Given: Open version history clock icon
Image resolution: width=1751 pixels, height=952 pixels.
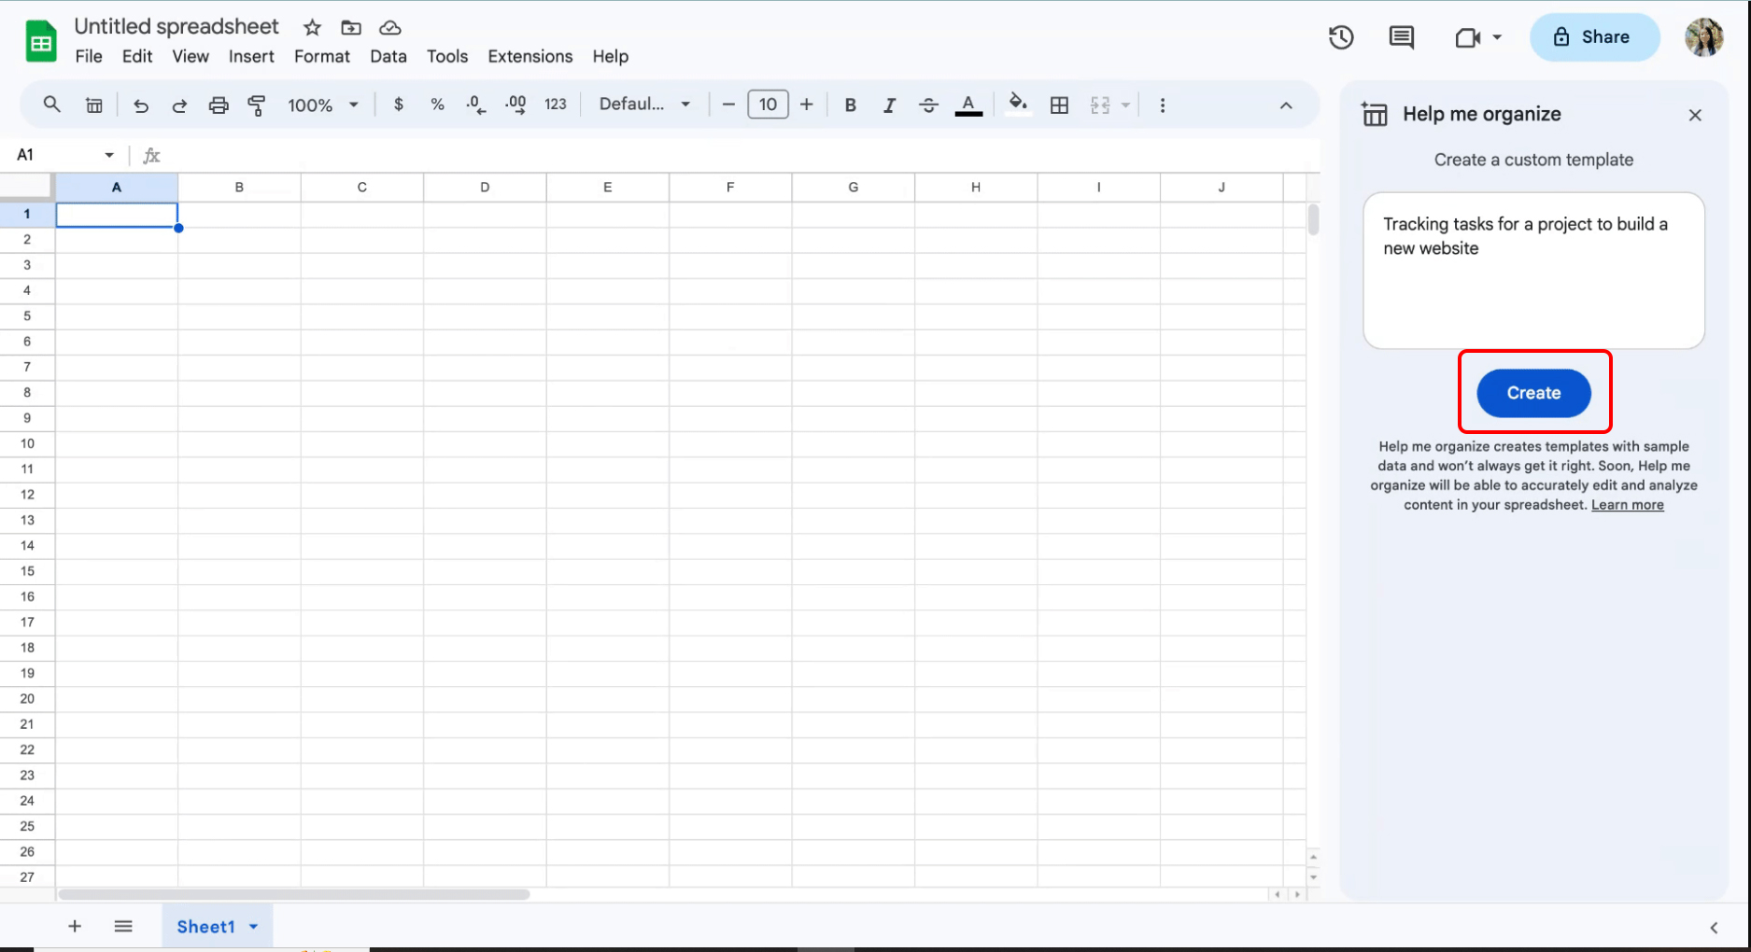Looking at the screenshot, I should point(1341,37).
